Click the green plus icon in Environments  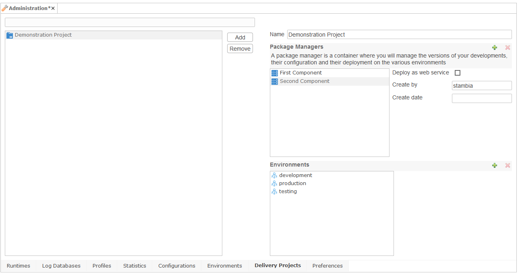pyautogui.click(x=495, y=165)
